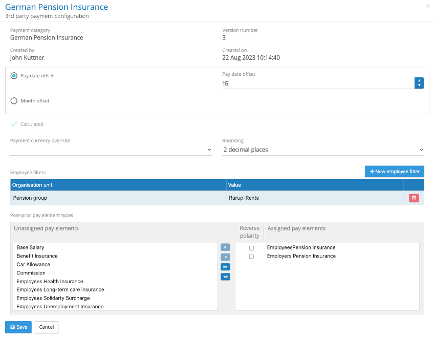Check Reverse polarity for EmployeesPension Insurance
Viewport: 435px width, 338px height.
click(251, 247)
